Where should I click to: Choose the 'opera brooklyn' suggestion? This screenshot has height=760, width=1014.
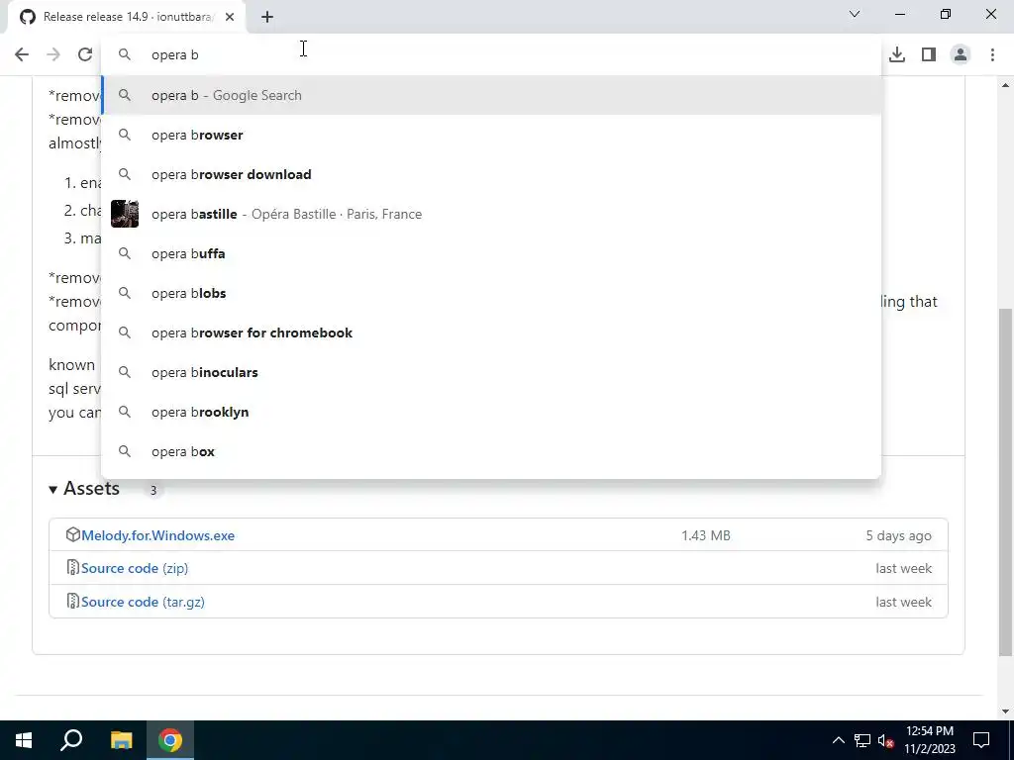coord(491,413)
